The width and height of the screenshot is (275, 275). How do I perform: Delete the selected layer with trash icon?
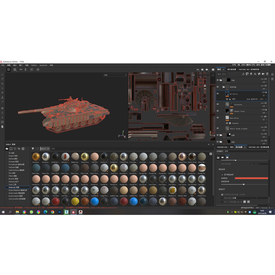point(267,74)
